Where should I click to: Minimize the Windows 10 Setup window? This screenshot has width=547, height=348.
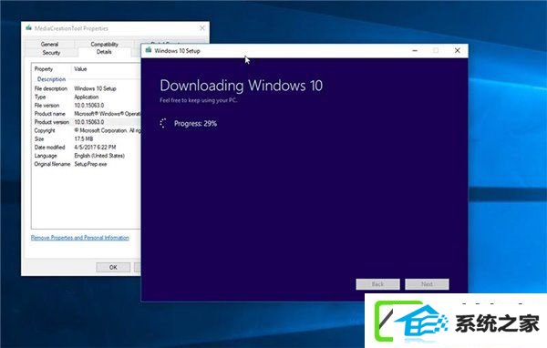[x=415, y=51]
